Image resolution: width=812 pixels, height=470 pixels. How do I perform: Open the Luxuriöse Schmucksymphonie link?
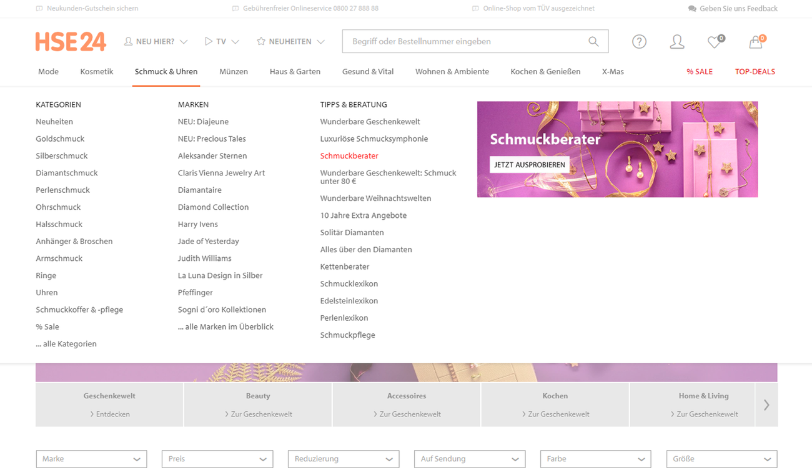[x=374, y=139]
